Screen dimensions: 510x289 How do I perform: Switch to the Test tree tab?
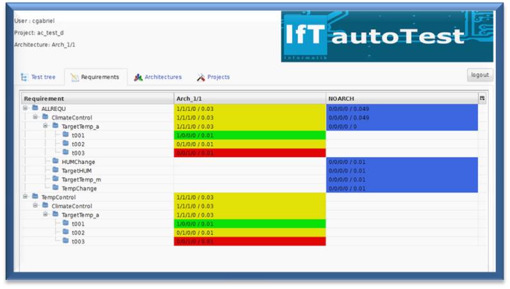(x=38, y=78)
